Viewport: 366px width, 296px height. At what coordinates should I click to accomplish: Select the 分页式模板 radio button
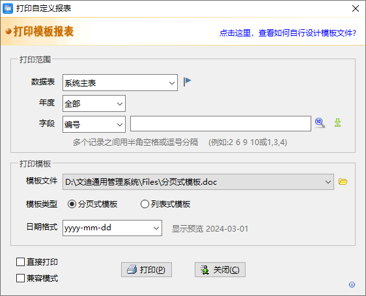tap(72, 204)
